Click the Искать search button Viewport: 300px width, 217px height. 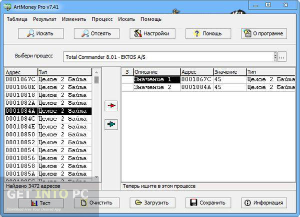click(x=41, y=33)
